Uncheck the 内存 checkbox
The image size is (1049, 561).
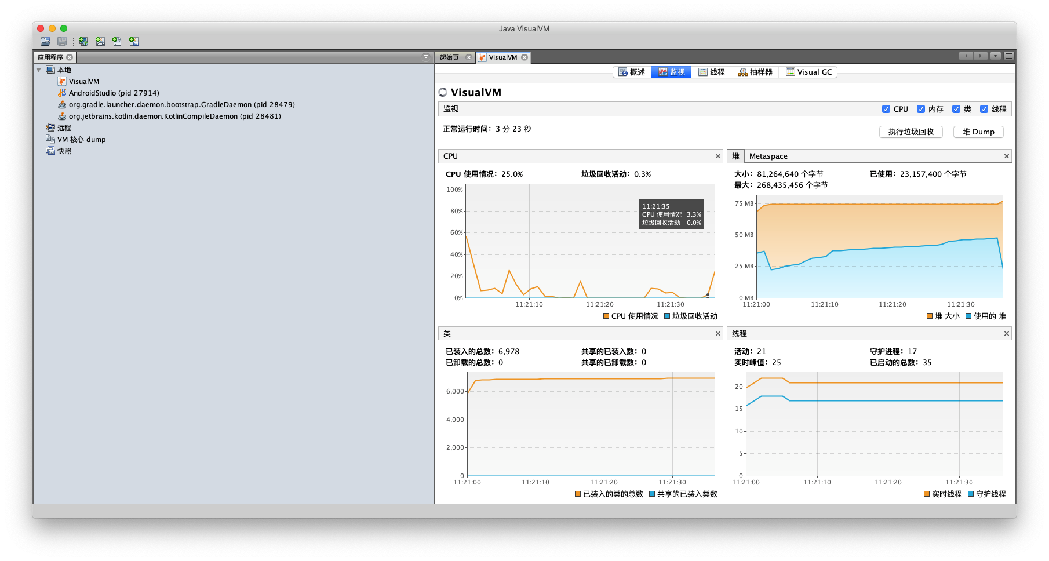921,109
